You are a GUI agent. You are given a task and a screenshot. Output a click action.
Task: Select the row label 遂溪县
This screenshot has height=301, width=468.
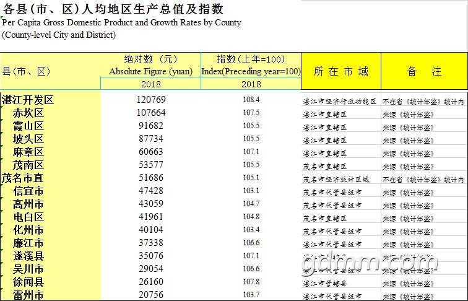(28, 256)
